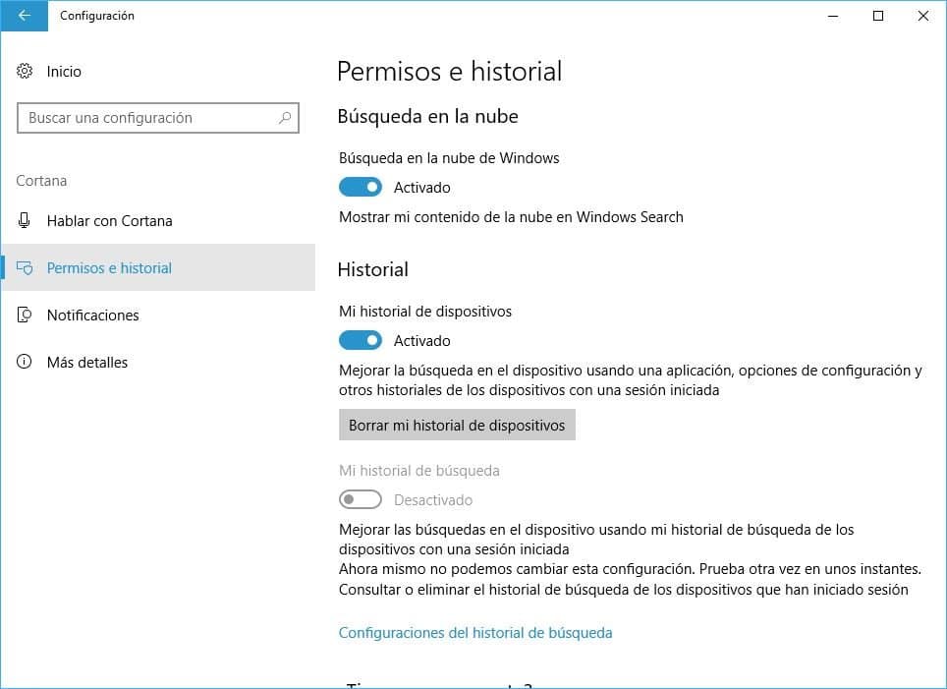
Task: Reselect the Permisos e historial entry
Action: pos(109,267)
